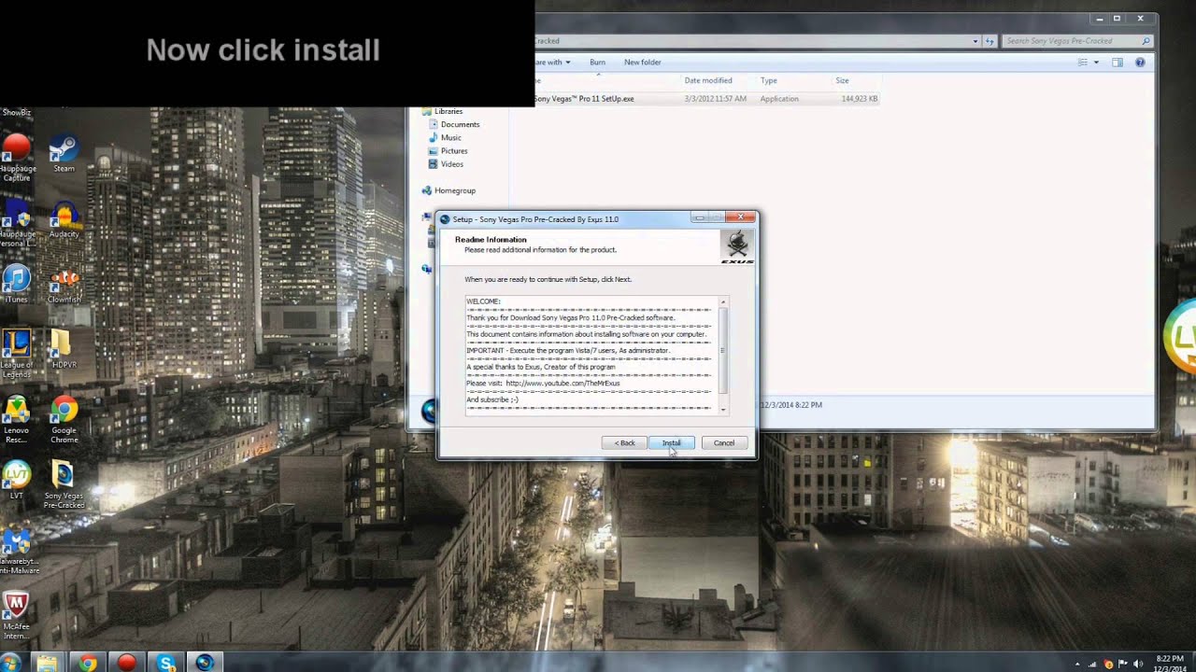This screenshot has width=1196, height=672.
Task: Click New folder in Explorer toolbar
Action: point(643,63)
